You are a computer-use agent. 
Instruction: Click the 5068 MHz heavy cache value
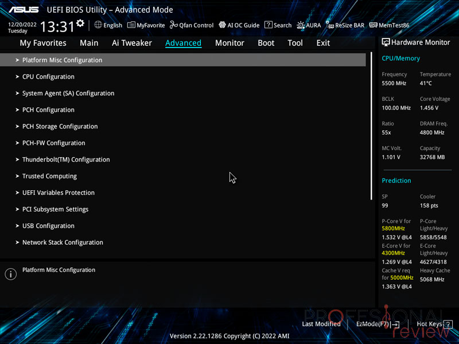[x=432, y=280]
